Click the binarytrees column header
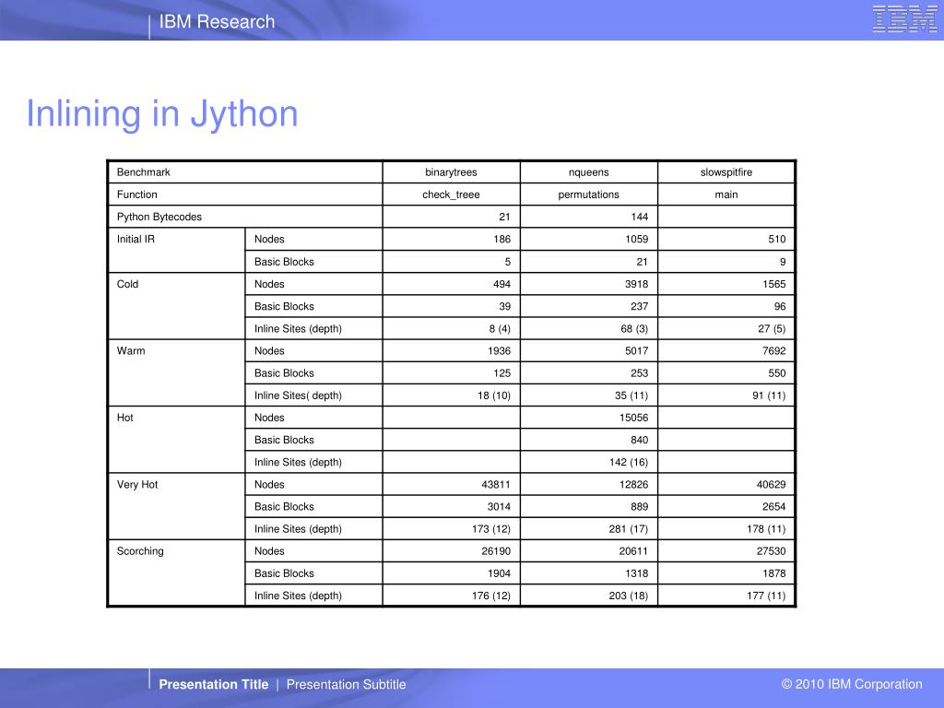Viewport: 944px width, 708px height. (451, 172)
